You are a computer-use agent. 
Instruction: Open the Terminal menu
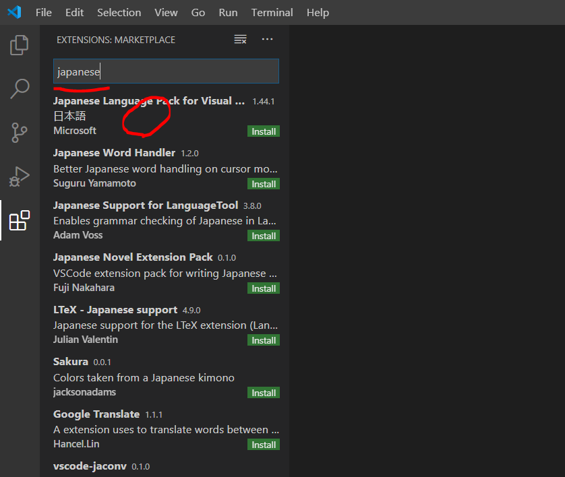click(x=272, y=13)
